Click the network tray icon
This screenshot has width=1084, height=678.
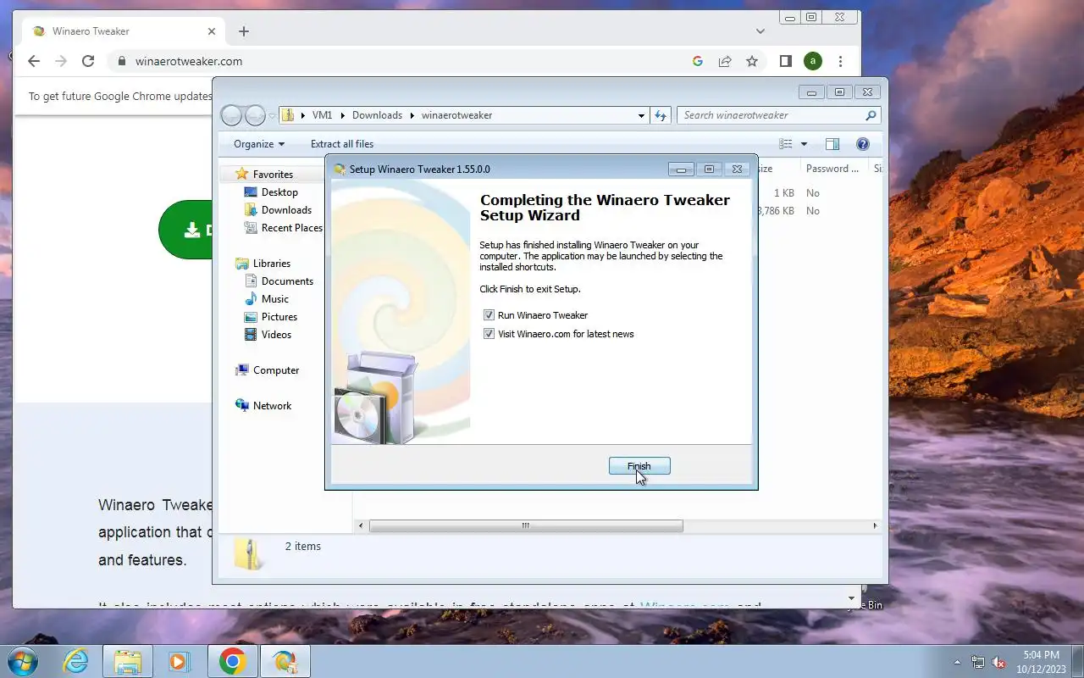click(978, 662)
